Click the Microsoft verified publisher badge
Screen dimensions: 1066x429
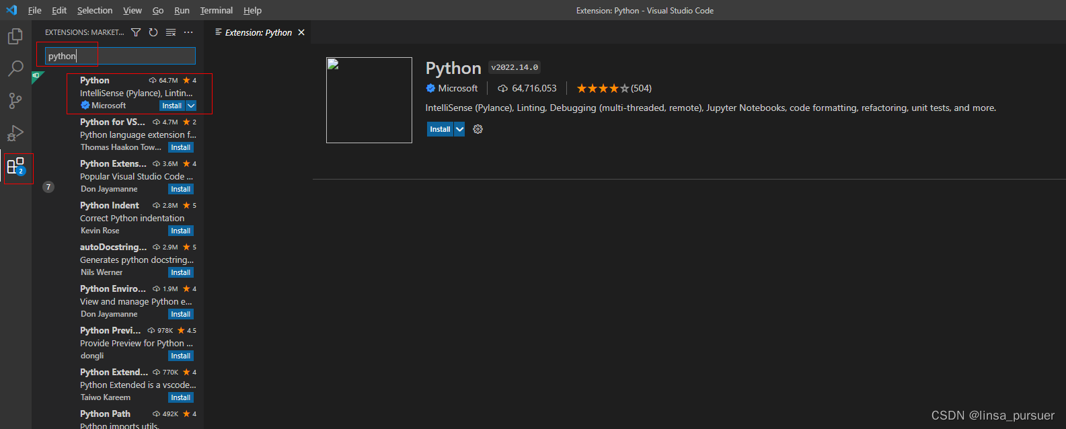pos(430,88)
